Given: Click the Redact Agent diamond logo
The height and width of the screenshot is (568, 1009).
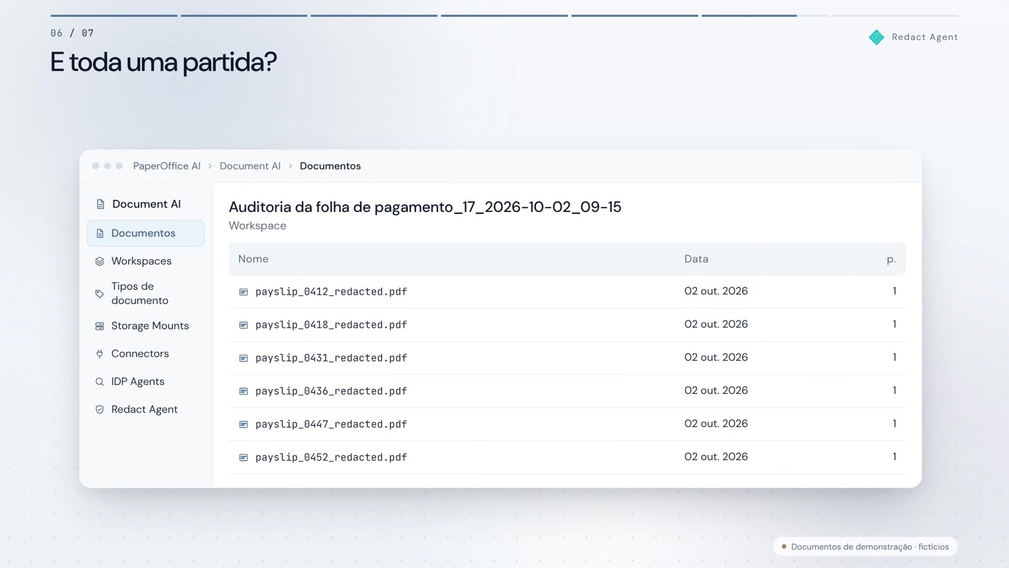Looking at the screenshot, I should tap(877, 37).
